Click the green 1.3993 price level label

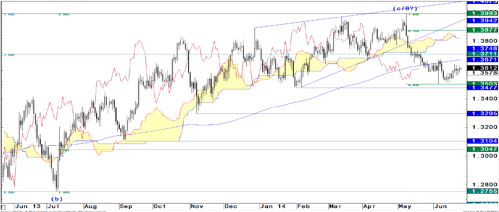[482, 13]
